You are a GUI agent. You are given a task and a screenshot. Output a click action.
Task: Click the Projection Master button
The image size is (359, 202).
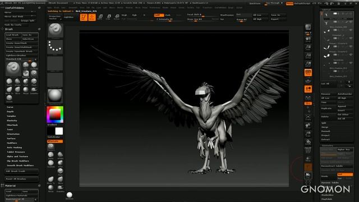tap(55, 17)
